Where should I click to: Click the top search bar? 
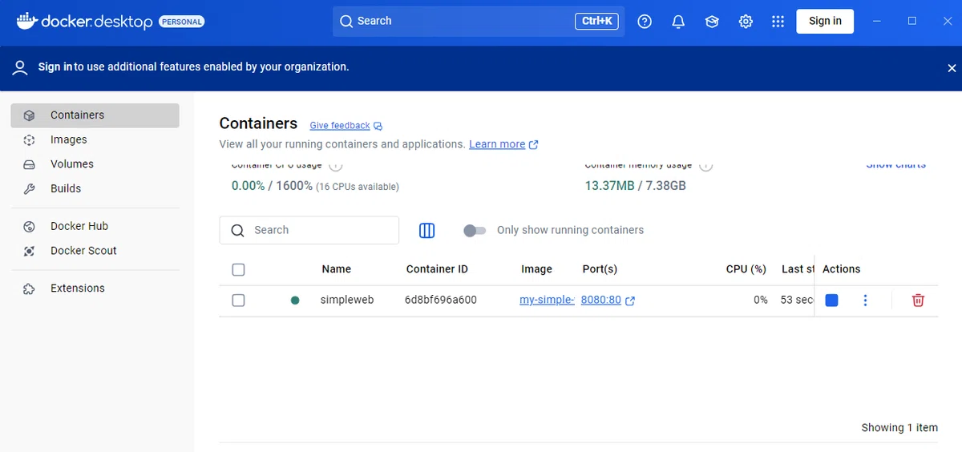coord(478,21)
